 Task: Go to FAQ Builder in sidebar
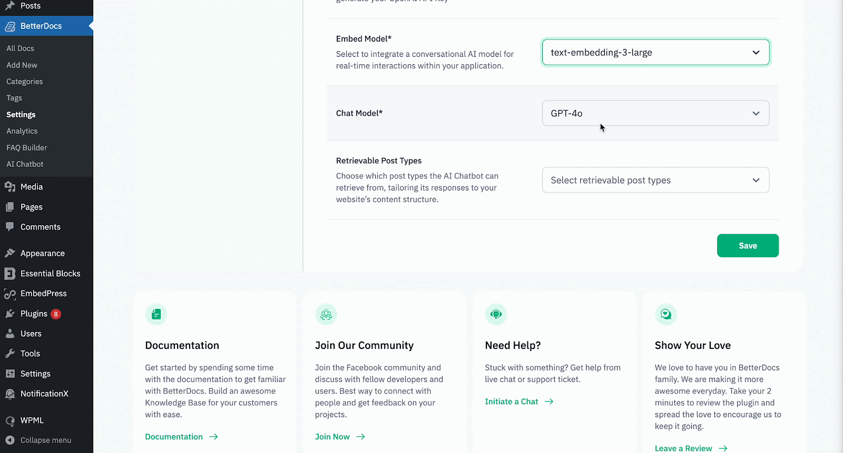pyautogui.click(x=27, y=148)
